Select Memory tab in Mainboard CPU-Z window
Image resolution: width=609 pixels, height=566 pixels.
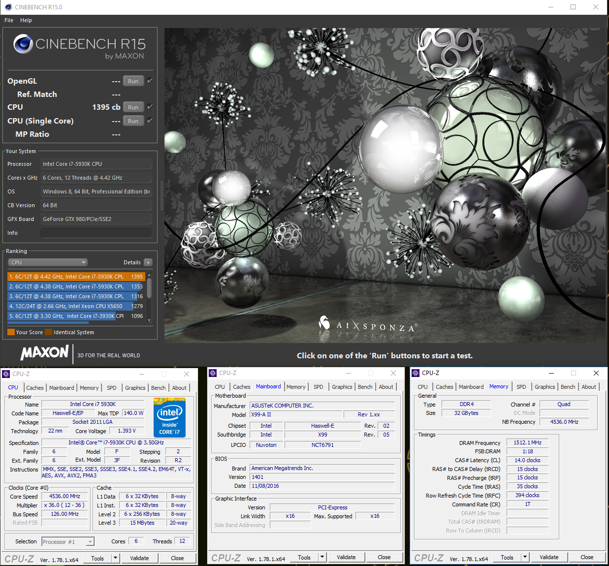(x=296, y=387)
